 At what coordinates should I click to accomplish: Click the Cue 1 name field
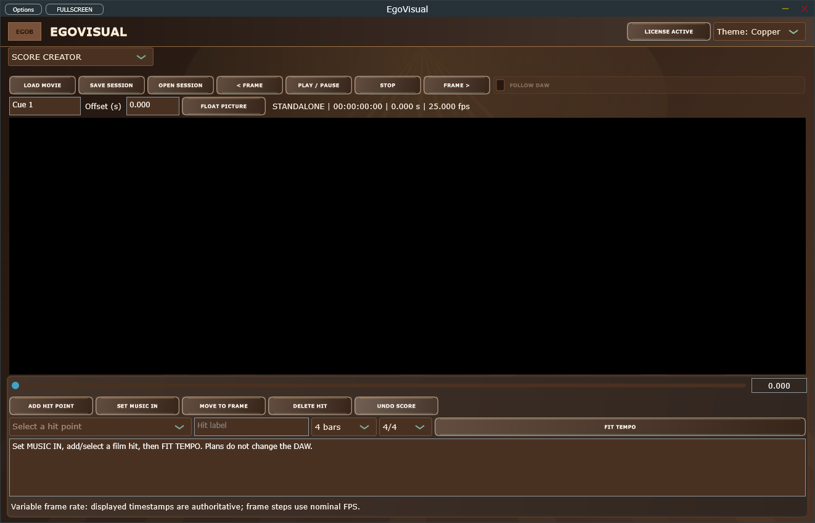point(45,106)
